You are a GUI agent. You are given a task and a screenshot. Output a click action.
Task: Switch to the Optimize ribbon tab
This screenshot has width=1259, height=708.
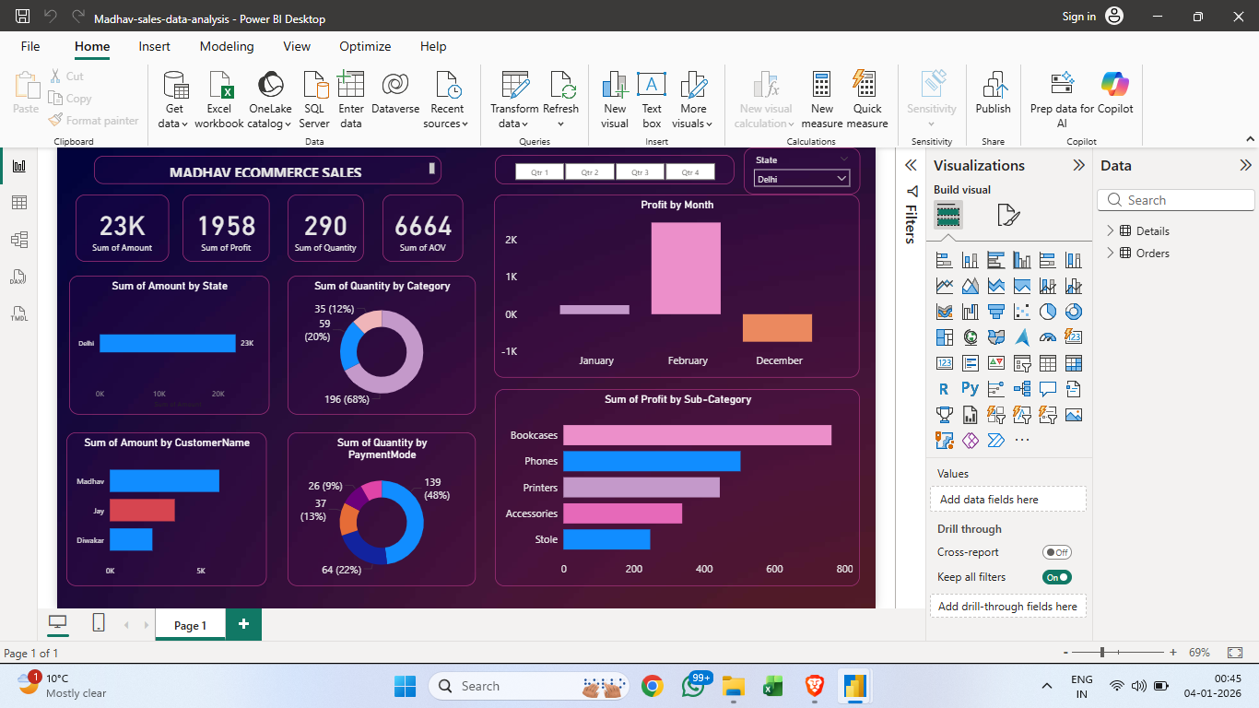[x=365, y=46]
